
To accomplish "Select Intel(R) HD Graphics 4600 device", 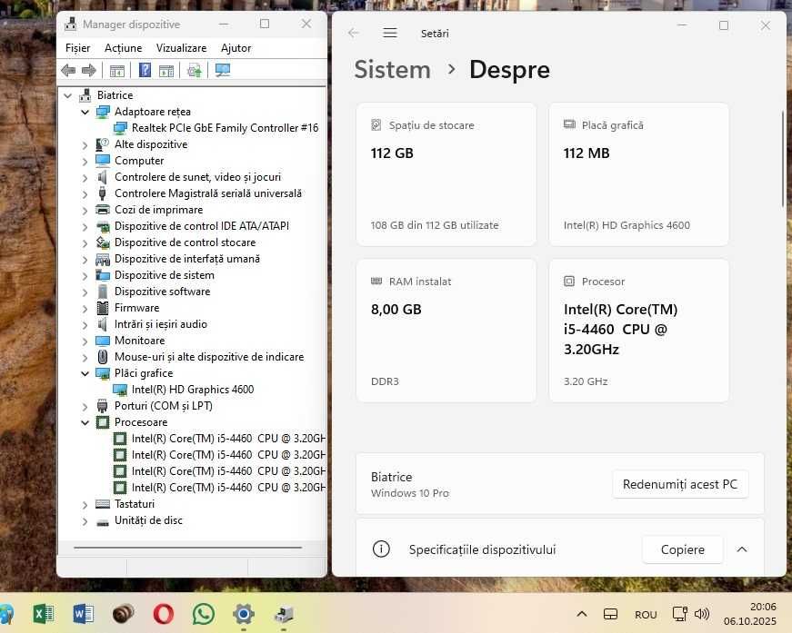I will pos(193,390).
